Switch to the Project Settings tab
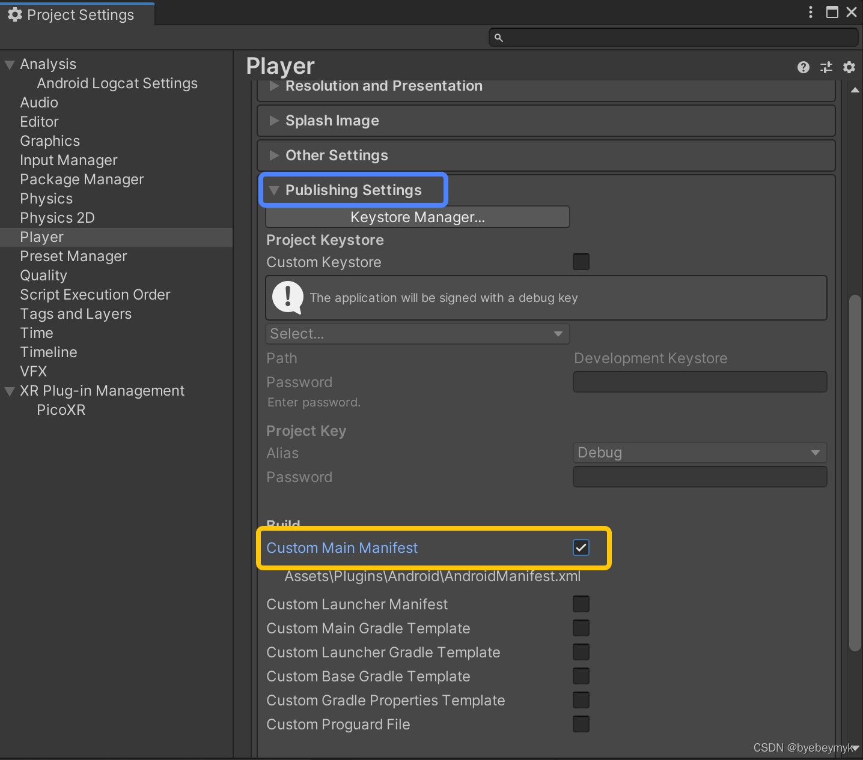The image size is (863, 760). [78, 14]
